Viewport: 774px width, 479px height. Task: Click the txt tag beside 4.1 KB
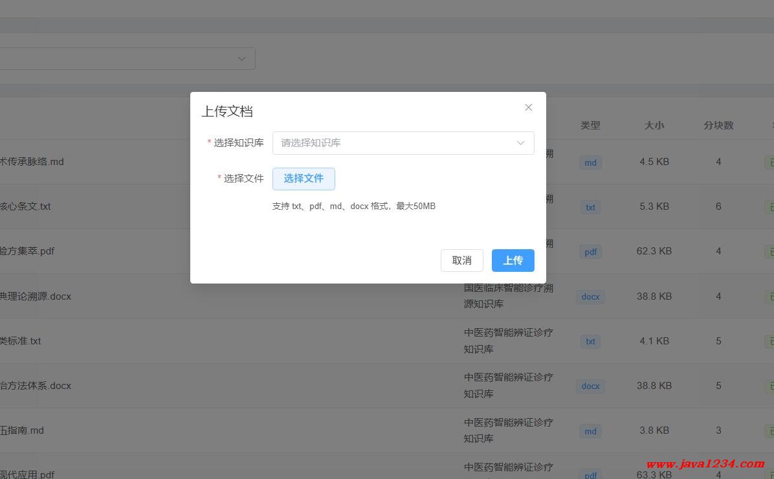tap(590, 341)
